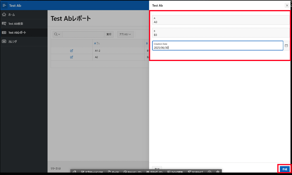This screenshot has width=292, height=175.
Task: Open the developer toolbar settings gear
Action: 218,172
